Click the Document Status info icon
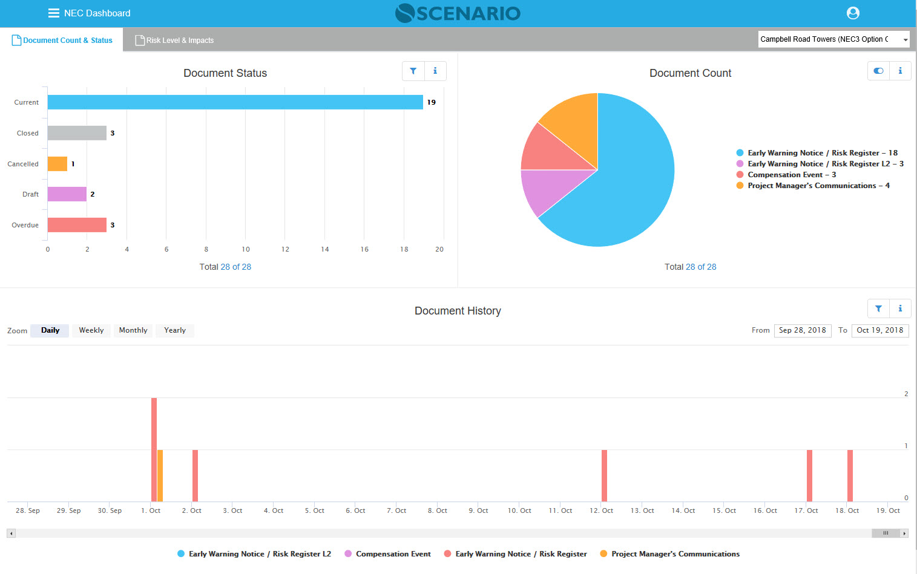917x574 pixels. pos(435,71)
